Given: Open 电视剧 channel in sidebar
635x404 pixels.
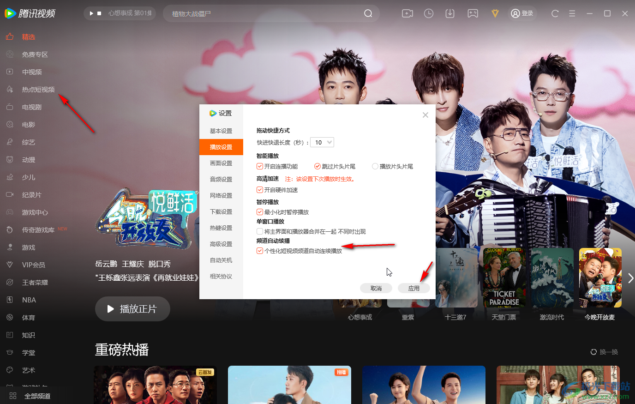Looking at the screenshot, I should click(32, 107).
